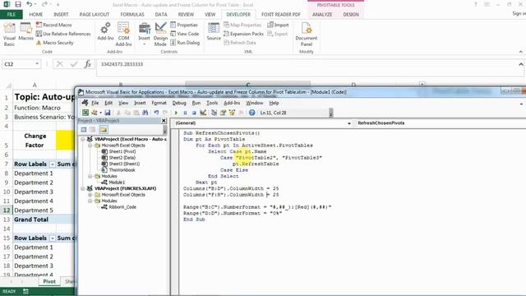Viewport: 526px width, 296px height.
Task: Click the Macros button in ribbon
Action: point(25,32)
